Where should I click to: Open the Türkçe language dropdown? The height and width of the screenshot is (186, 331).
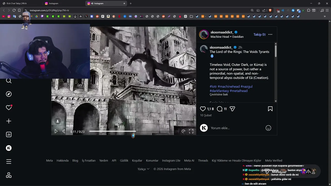click(144, 169)
